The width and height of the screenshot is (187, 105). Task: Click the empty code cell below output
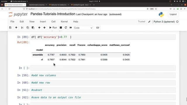coord(103,68)
